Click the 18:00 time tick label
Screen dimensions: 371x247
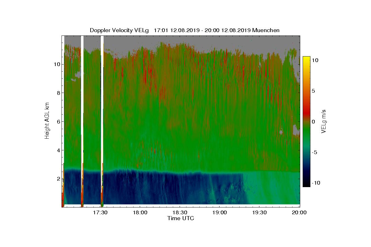click(x=140, y=212)
